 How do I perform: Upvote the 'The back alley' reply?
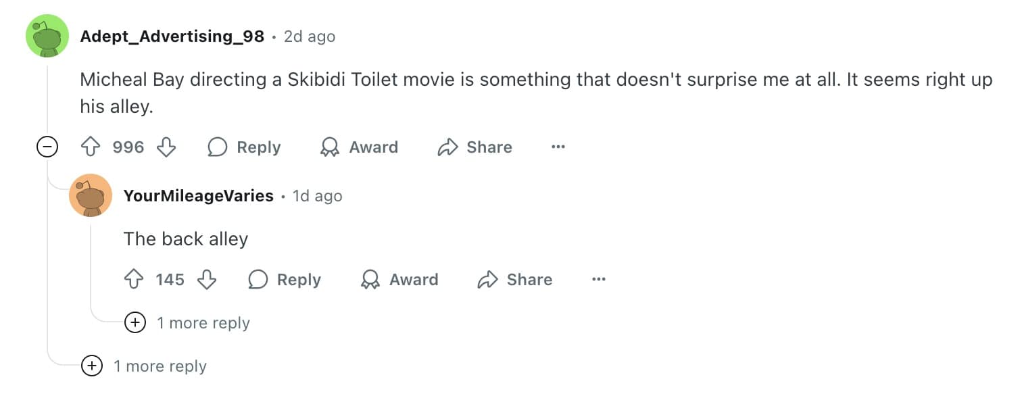[135, 279]
